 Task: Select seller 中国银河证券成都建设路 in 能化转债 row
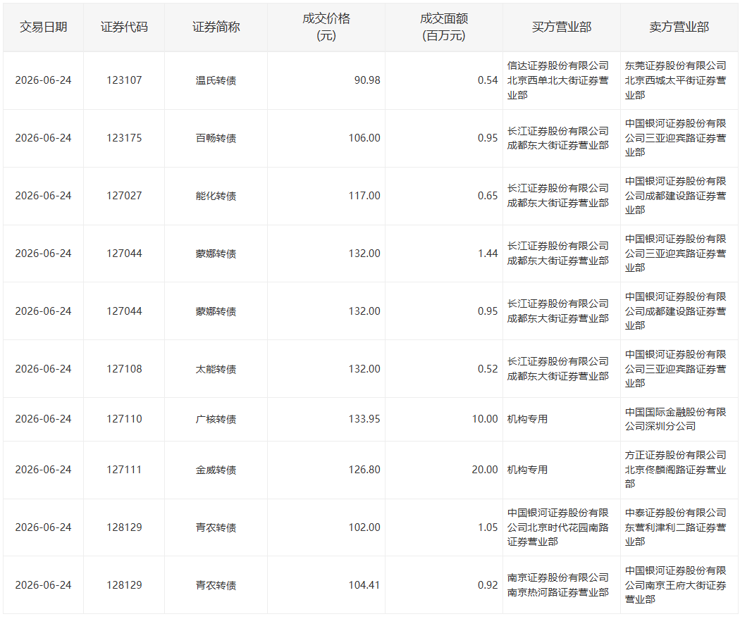click(x=676, y=196)
